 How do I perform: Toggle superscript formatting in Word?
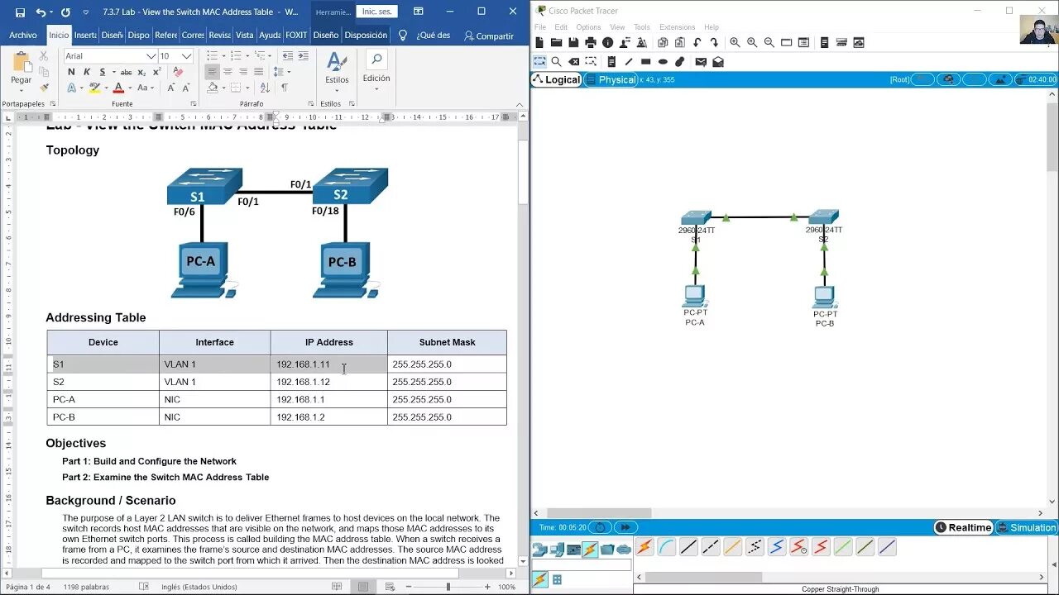[x=156, y=72]
